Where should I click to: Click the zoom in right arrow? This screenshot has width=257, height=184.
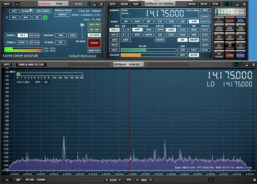(x=120, y=180)
